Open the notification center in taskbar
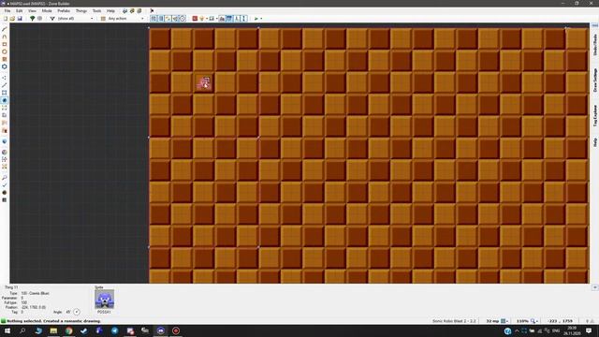 pos(589,330)
